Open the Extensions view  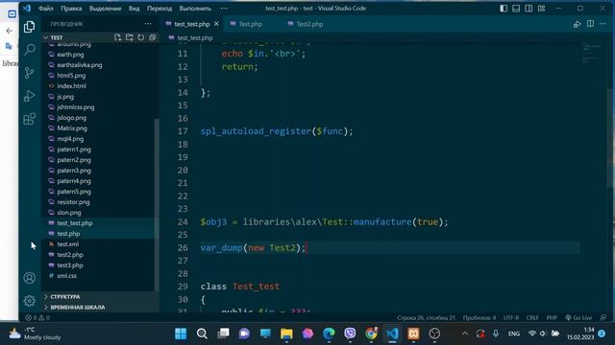click(x=30, y=119)
